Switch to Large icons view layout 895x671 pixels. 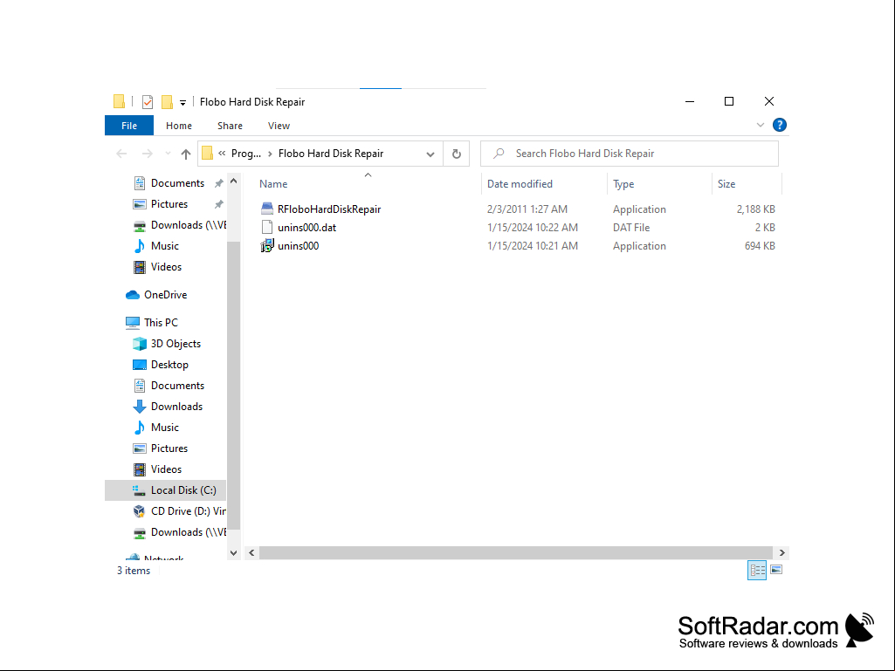point(776,570)
